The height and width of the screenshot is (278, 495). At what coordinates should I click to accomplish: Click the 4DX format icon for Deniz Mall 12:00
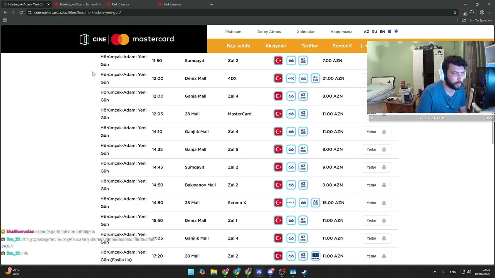pyautogui.click(x=291, y=78)
